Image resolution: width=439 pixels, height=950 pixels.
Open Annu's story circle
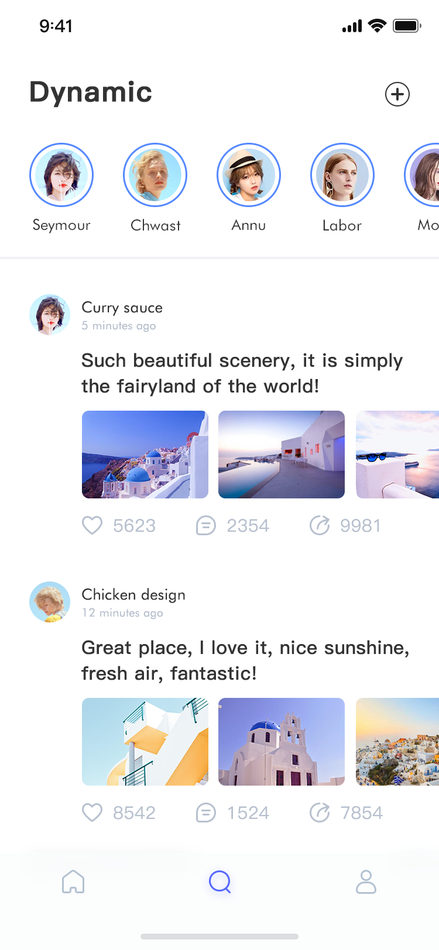[x=249, y=175]
